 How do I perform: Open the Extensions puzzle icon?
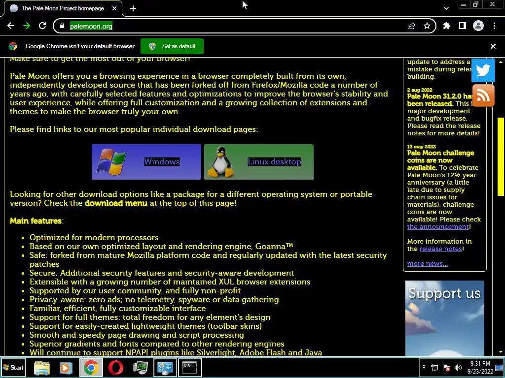click(x=447, y=26)
